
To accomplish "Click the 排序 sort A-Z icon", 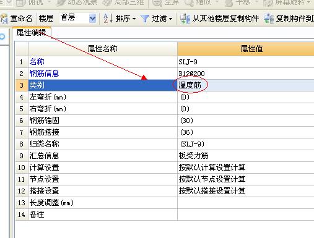I will point(108,19).
